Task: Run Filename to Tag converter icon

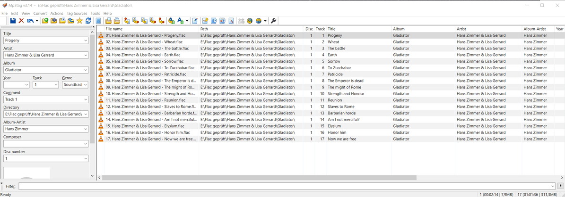Action: pos(136,21)
